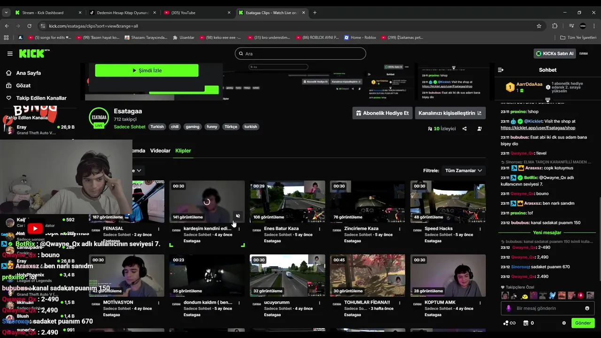Open dondum kaldım clip thumbnail
The width and height of the screenshot is (601, 338).
(207, 276)
